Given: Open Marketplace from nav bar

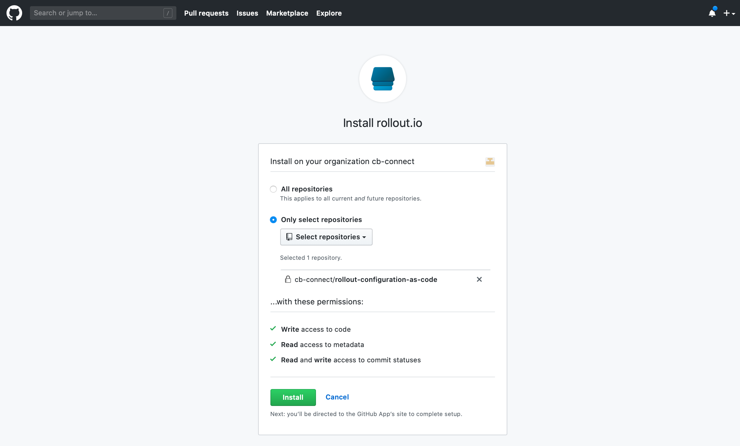Looking at the screenshot, I should [x=287, y=13].
